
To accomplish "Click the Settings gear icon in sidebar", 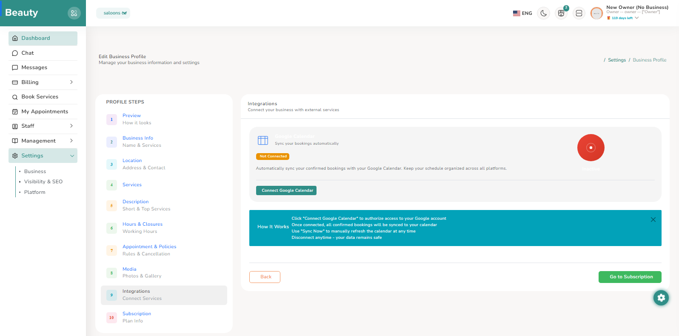I will click(x=15, y=156).
